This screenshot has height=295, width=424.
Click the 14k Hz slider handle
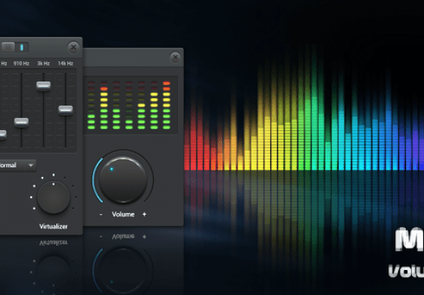tap(66, 110)
